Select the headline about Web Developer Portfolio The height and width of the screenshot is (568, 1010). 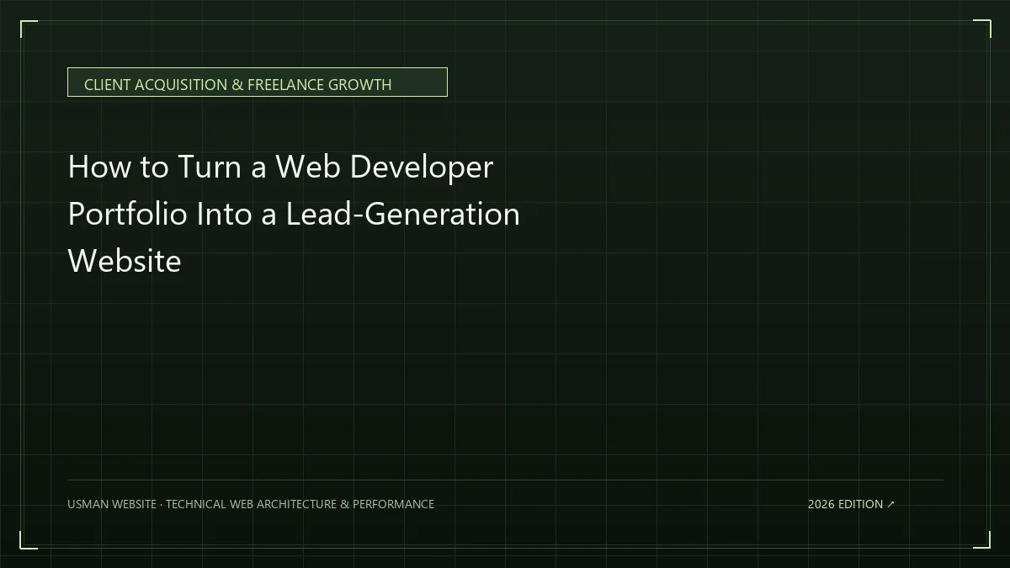pos(294,214)
